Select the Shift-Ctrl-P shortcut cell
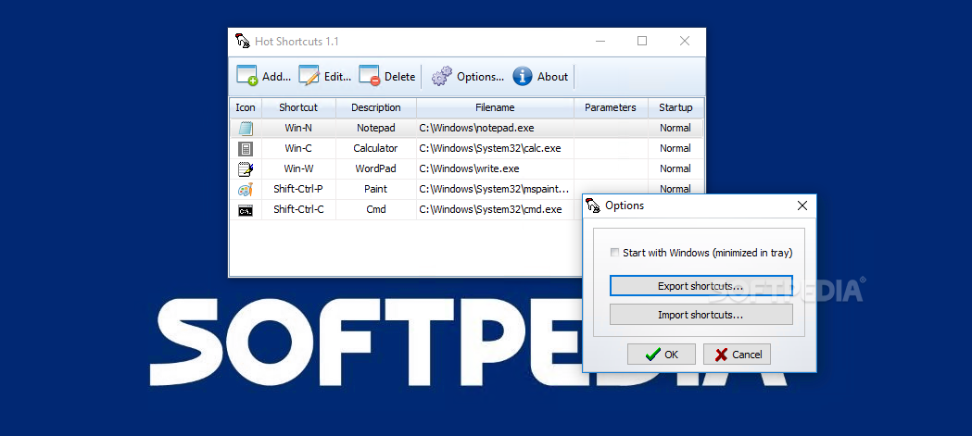The width and height of the screenshot is (972, 436). pos(298,190)
